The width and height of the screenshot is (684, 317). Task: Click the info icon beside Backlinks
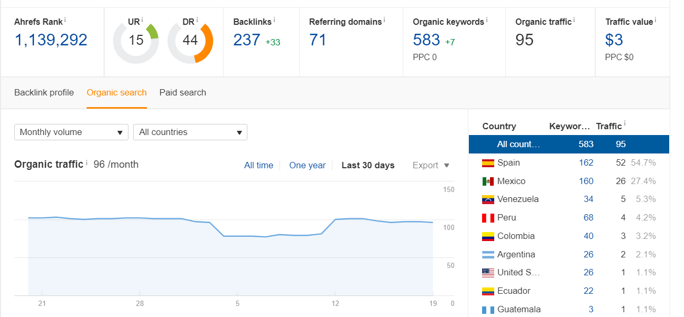pyautogui.click(x=274, y=20)
